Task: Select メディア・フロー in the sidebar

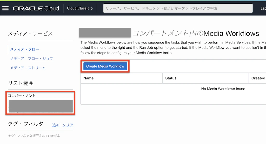Action: pos(25,49)
